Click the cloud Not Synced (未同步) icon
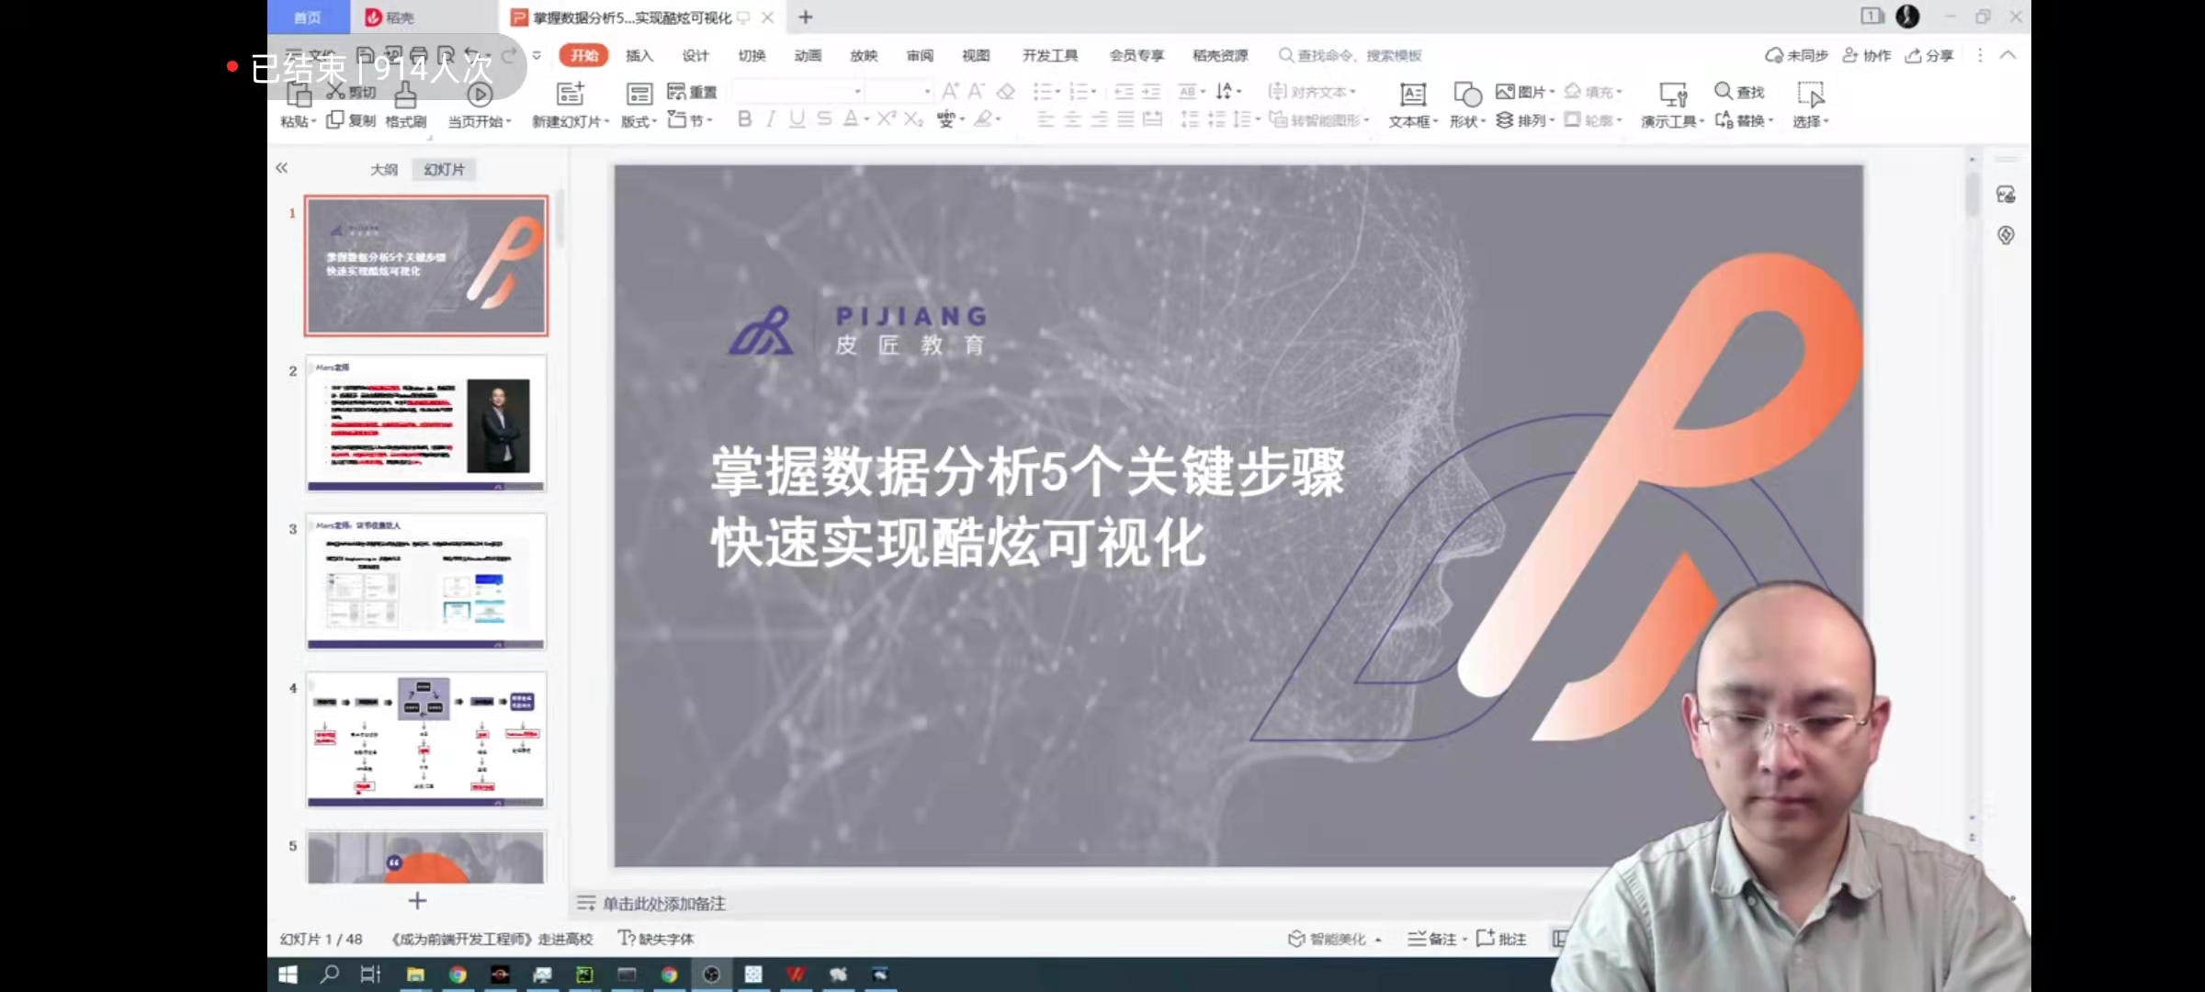2205x992 pixels. pyautogui.click(x=1774, y=55)
